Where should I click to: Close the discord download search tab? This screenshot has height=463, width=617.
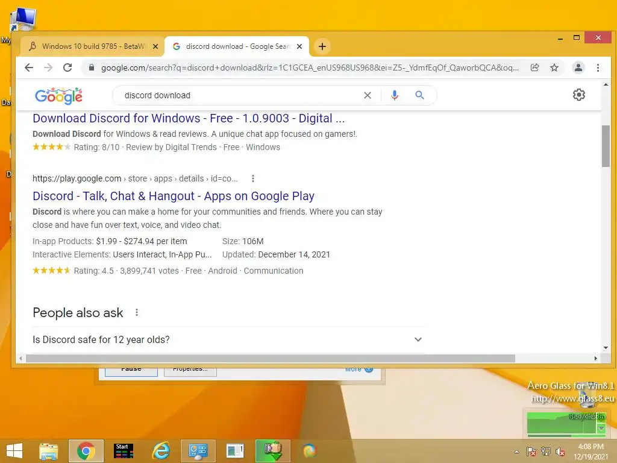(299, 46)
